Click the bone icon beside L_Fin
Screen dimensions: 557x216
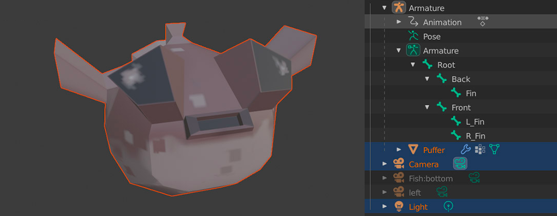456,121
